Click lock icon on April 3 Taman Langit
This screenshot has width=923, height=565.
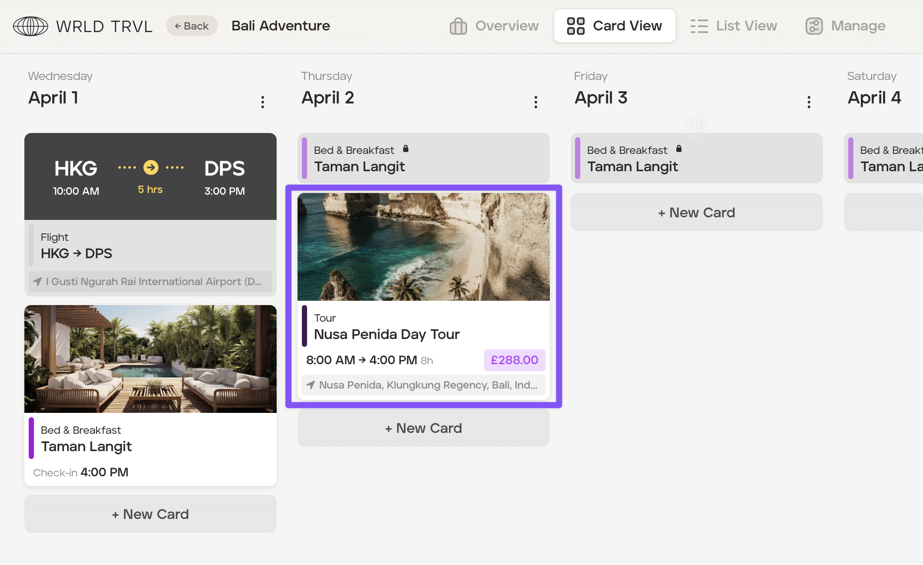pyautogui.click(x=679, y=149)
